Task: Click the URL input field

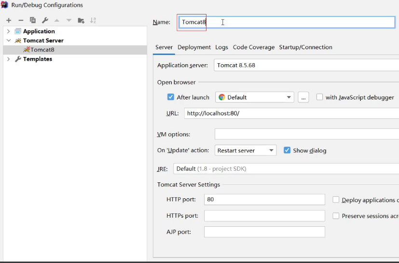Action: click(291, 113)
